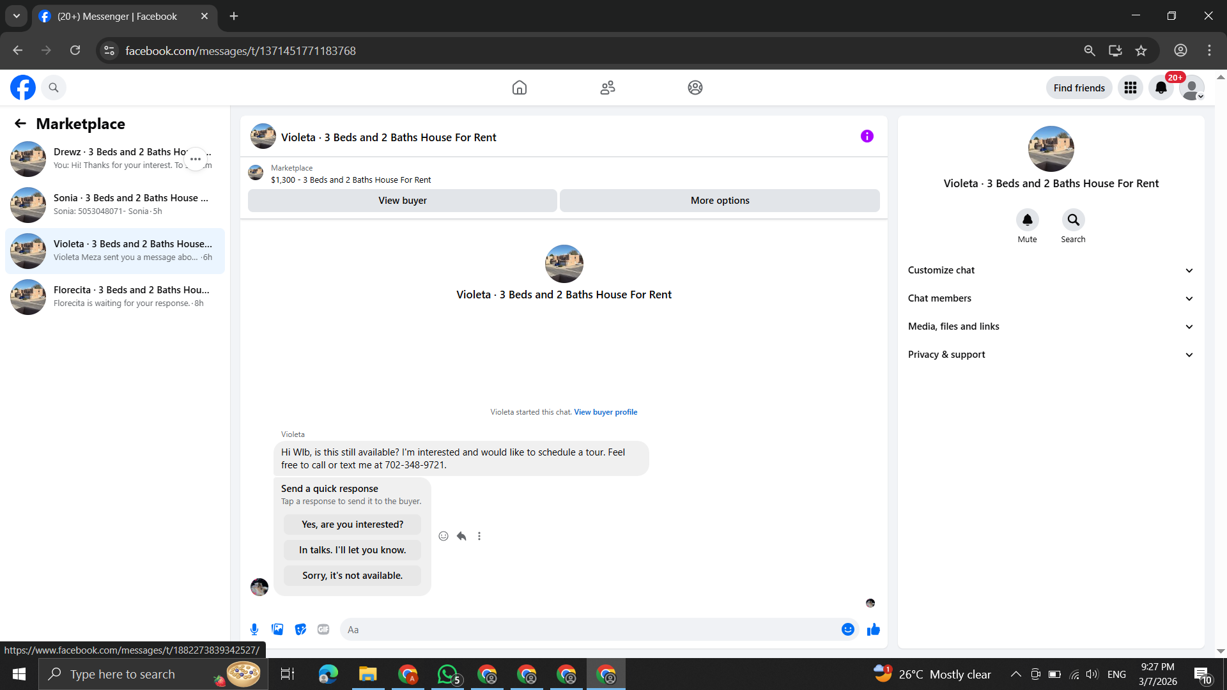The width and height of the screenshot is (1227, 690).
Task: Click the More options button
Action: coord(720,201)
